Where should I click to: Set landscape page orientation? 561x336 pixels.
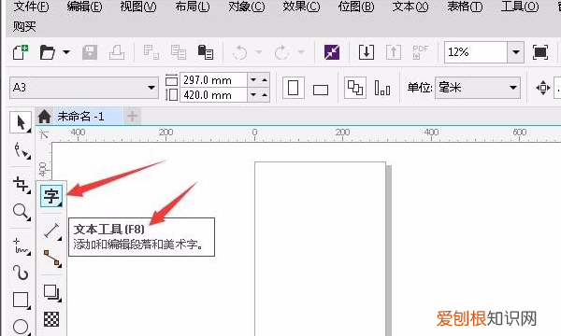320,90
